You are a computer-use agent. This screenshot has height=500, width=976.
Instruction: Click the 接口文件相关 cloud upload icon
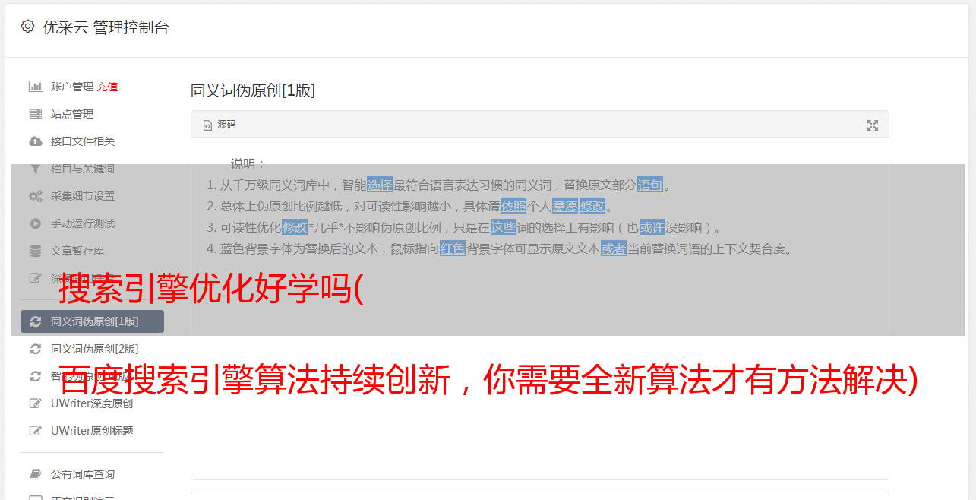pyautogui.click(x=35, y=141)
